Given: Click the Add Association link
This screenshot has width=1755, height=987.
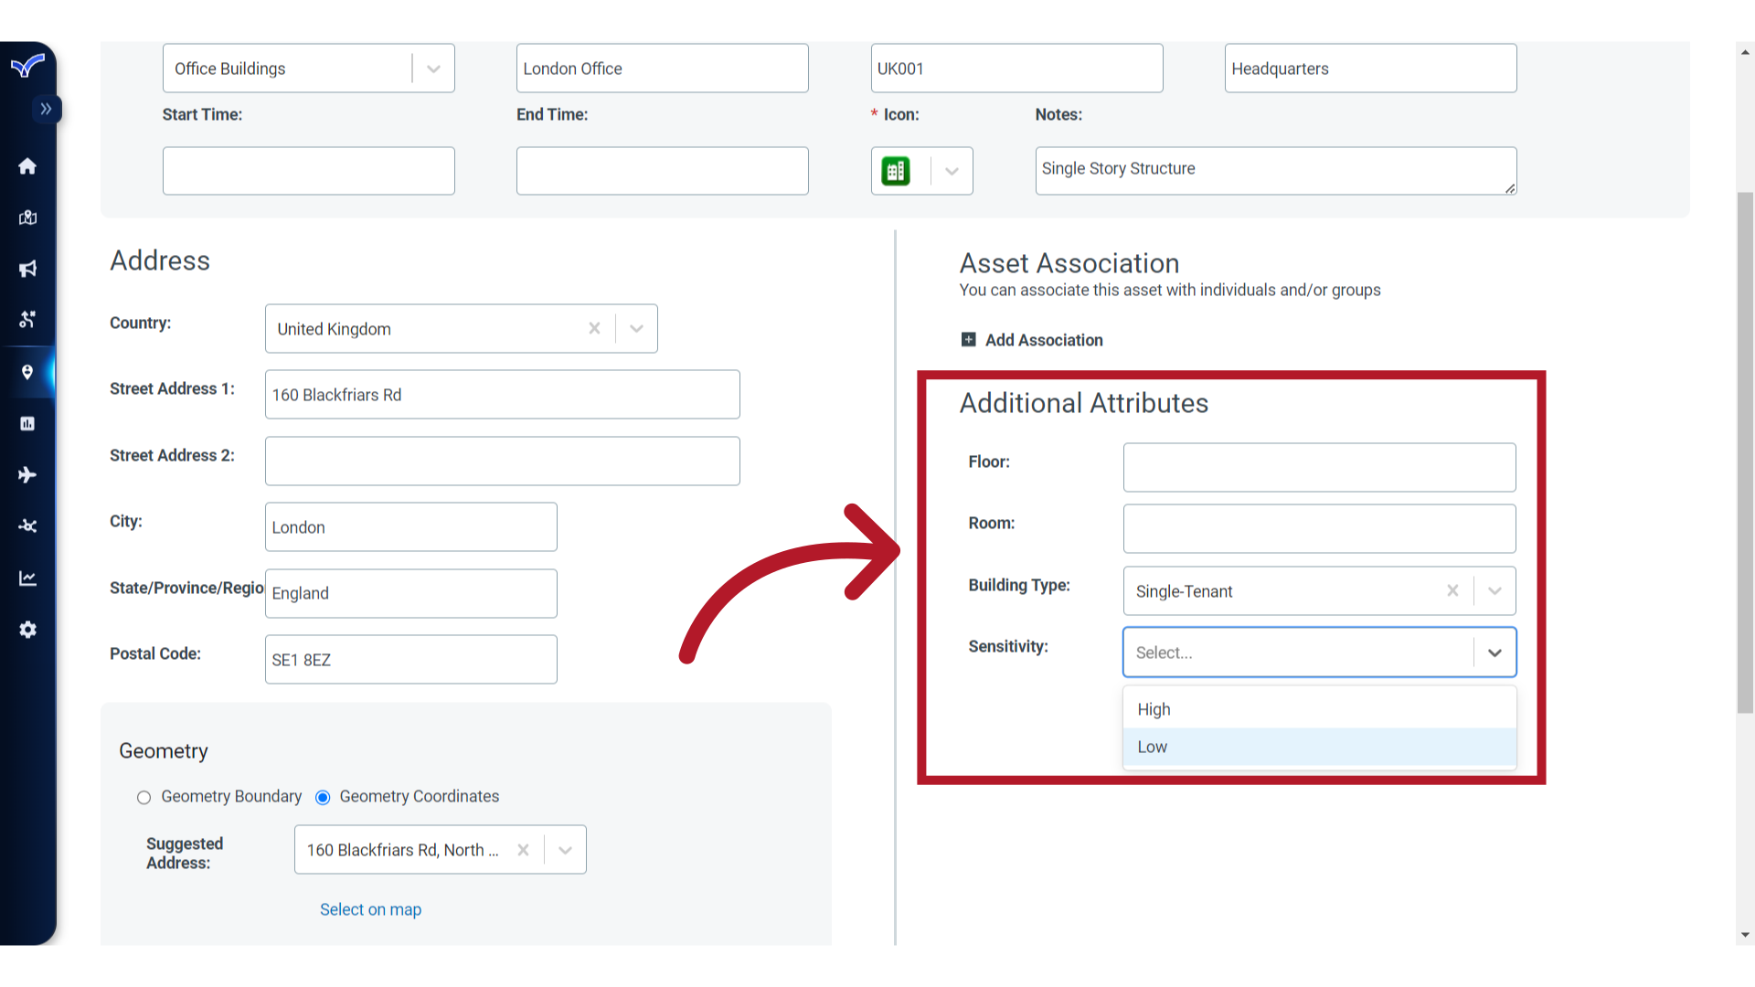Looking at the screenshot, I should point(1044,340).
